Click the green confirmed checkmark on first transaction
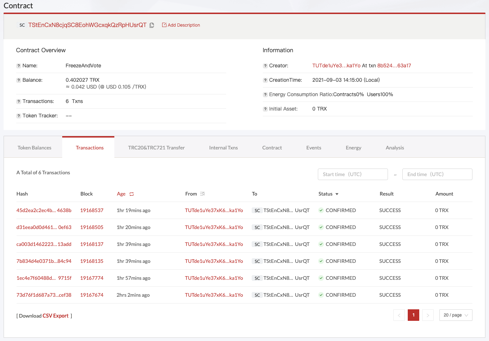 pyautogui.click(x=321, y=210)
